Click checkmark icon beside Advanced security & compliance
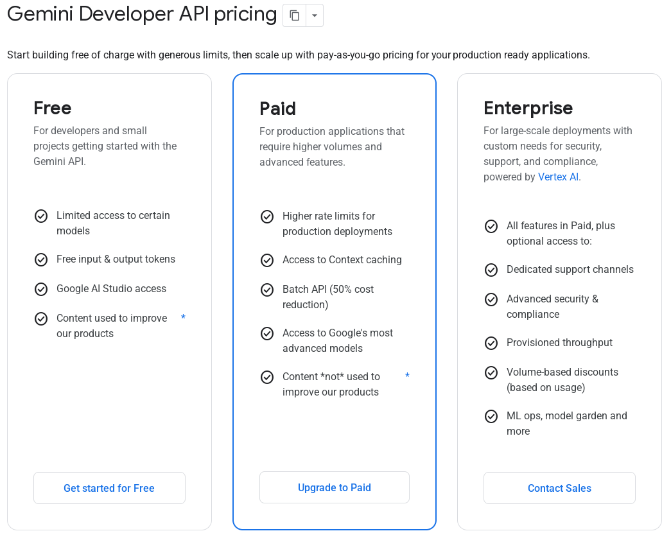Screen dimensions: 671x540 click(x=491, y=299)
